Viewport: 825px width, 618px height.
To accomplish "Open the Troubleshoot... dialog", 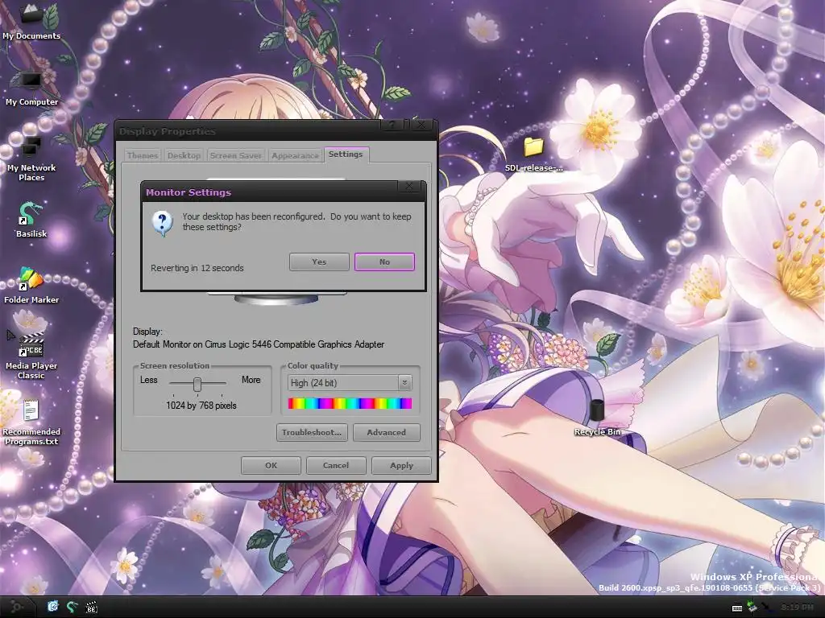I will [x=312, y=432].
